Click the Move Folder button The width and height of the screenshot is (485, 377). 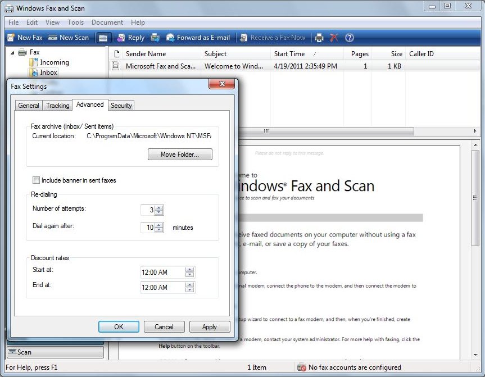click(x=180, y=155)
